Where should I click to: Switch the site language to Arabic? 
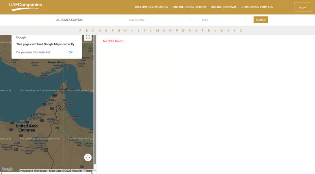click(303, 7)
